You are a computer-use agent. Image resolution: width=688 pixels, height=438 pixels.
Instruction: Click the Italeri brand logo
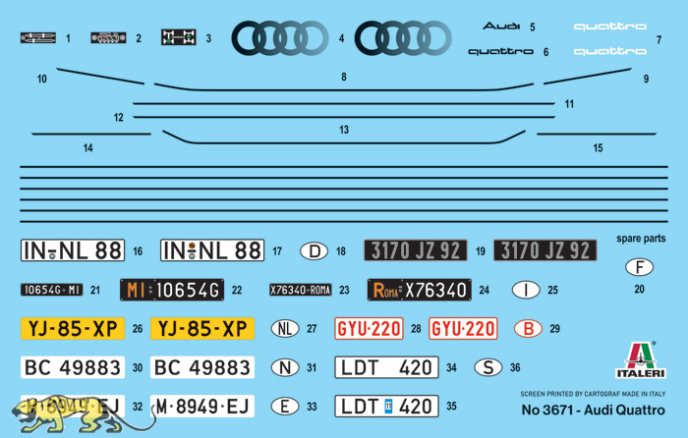(x=641, y=359)
